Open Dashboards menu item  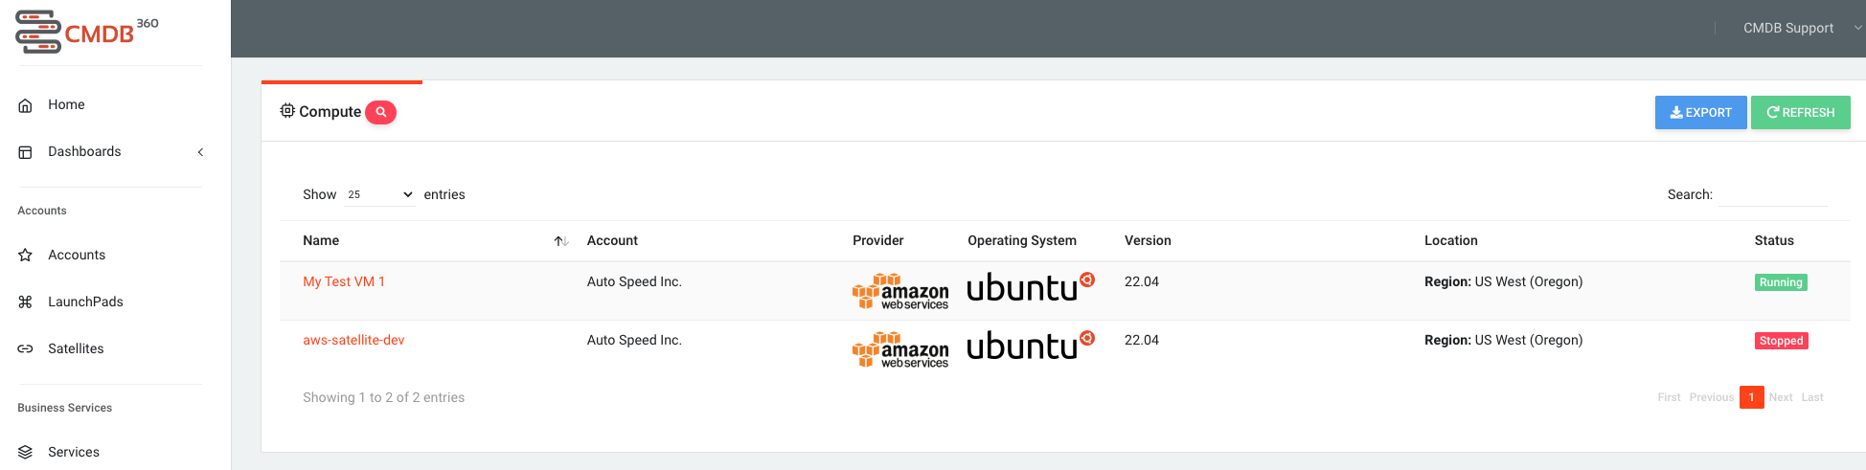click(x=84, y=151)
